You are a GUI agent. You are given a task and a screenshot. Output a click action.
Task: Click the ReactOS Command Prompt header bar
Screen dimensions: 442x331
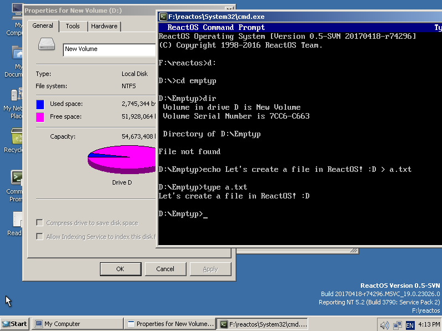(x=300, y=27)
